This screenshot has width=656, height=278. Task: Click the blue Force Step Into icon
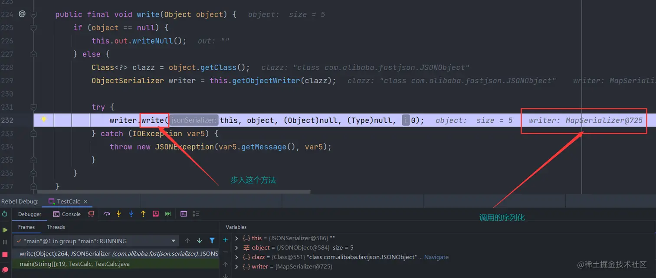click(x=131, y=214)
